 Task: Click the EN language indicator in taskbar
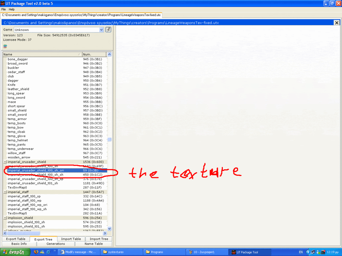coord(301,252)
